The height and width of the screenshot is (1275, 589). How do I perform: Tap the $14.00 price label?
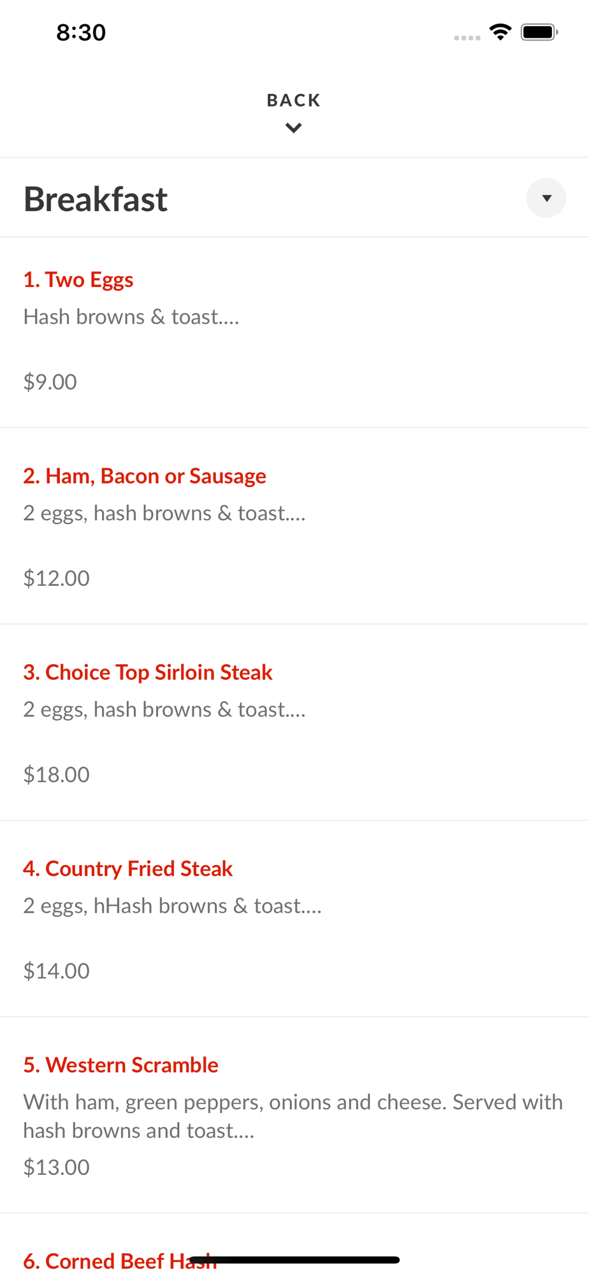click(57, 971)
